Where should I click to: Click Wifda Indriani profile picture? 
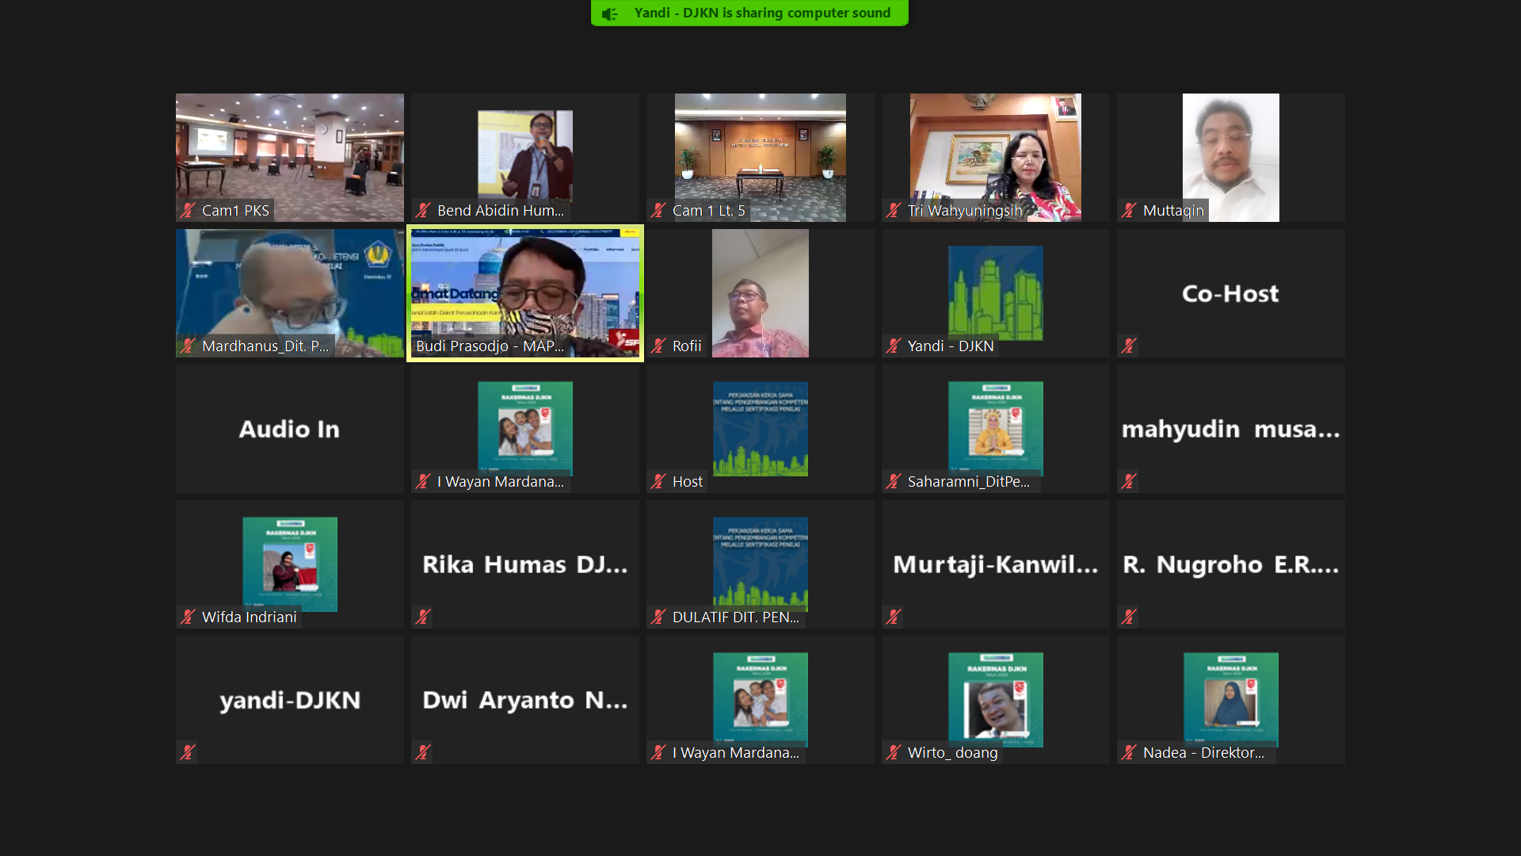(x=289, y=564)
